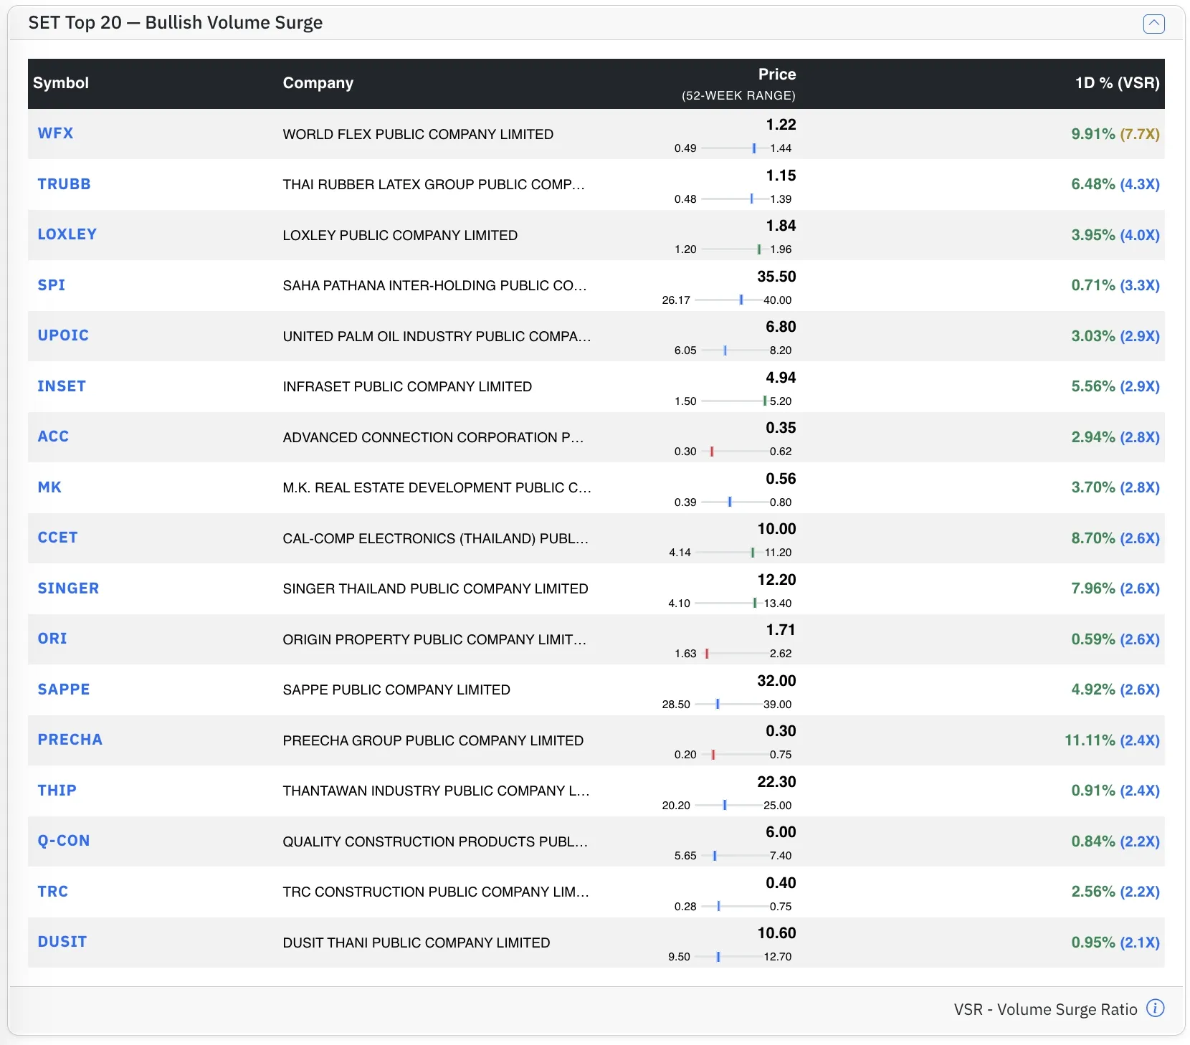Select the 10.60 price value
Viewport: 1190px width, 1045px height.
coord(776,933)
